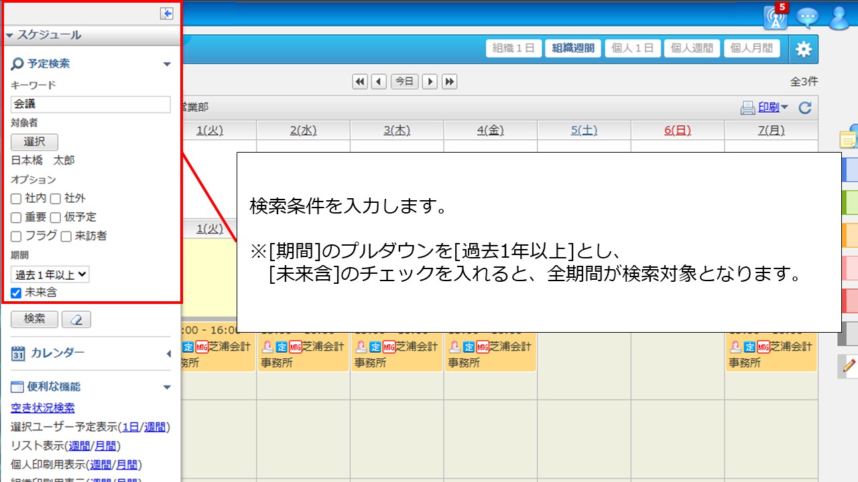Switch to the 個人月間 view tab

pos(751,48)
